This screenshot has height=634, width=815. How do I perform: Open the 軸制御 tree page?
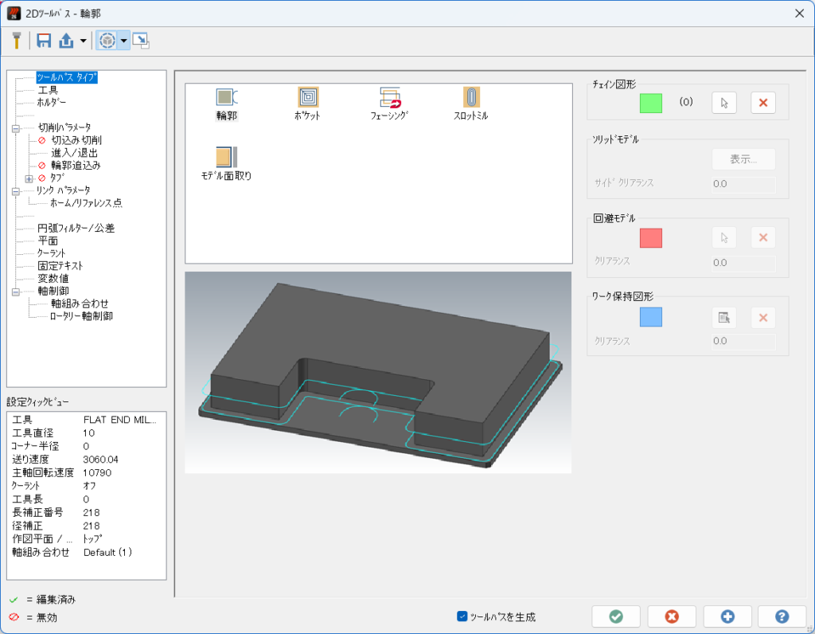tap(53, 292)
